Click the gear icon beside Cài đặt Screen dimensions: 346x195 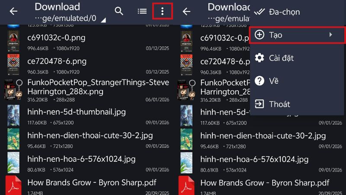tap(259, 58)
